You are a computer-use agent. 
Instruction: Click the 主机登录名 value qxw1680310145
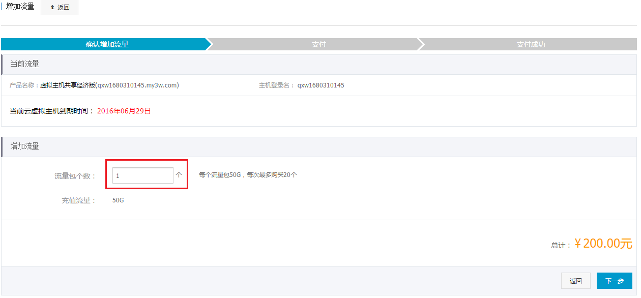click(x=320, y=85)
